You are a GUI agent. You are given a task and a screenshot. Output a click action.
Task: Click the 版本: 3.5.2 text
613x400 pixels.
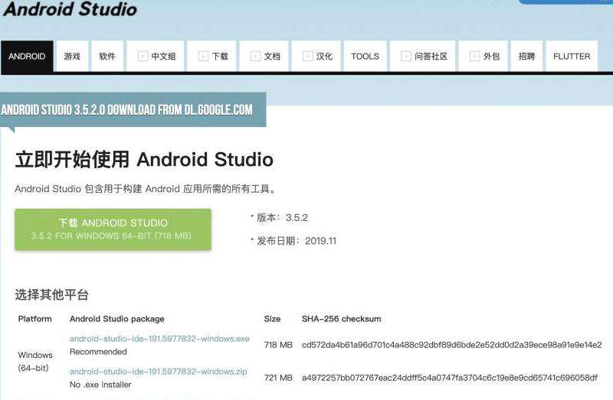pos(282,218)
